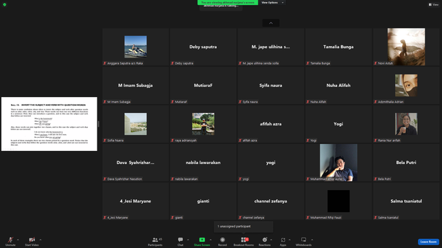
Task: Expand video options arrow beside Start Video
Action: click(40, 240)
